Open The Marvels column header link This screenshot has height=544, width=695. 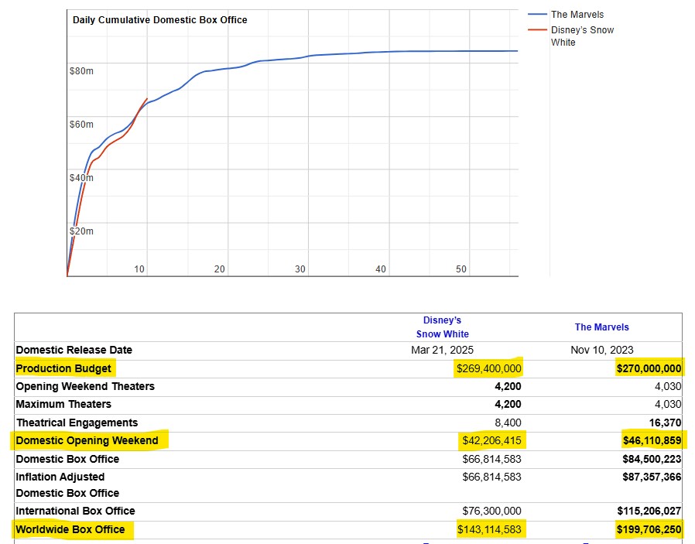[601, 327]
